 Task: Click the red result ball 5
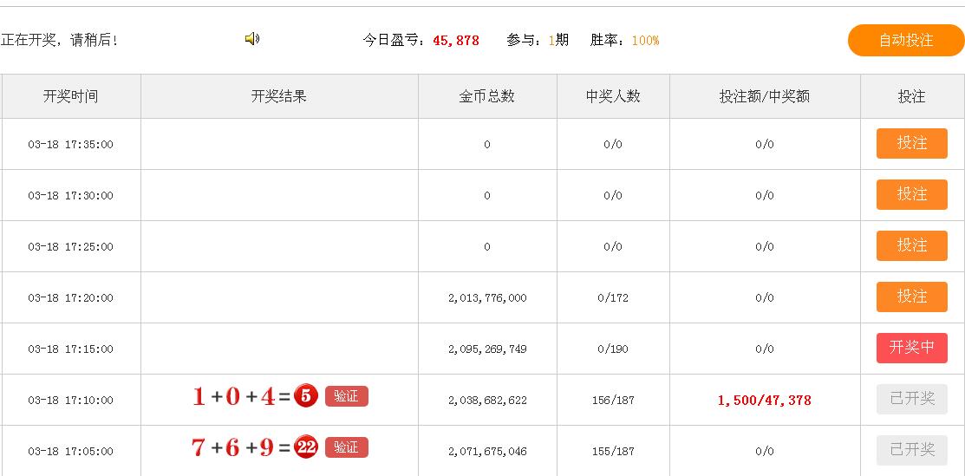pyautogui.click(x=306, y=396)
